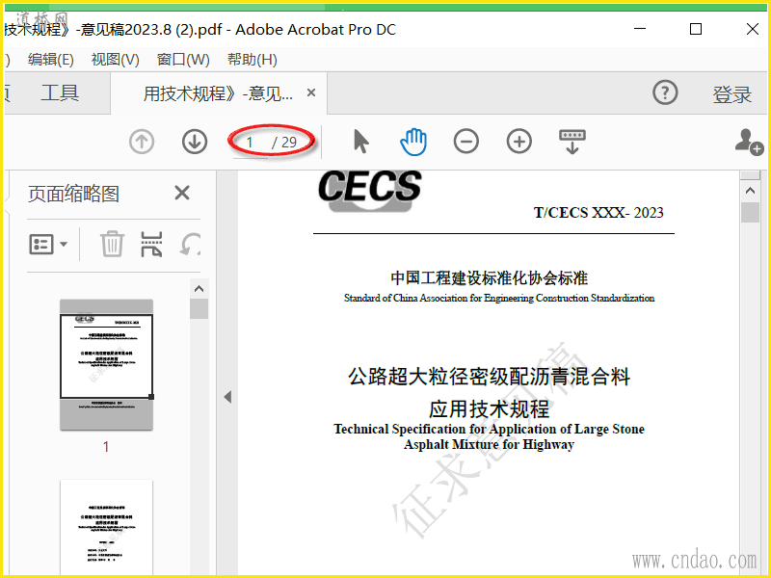Screen dimensions: 771x578
Task: Close the document tab 用技术规程》-意见...
Action: (x=311, y=92)
